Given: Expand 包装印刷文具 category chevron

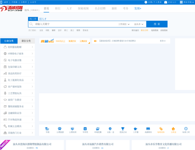Looking at the screenshot, I should click(x=32, y=67).
